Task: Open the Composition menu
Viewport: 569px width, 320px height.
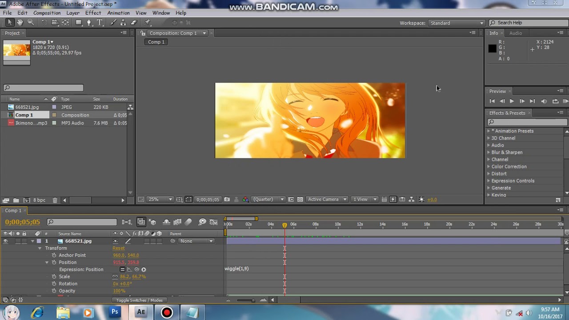Action: [47, 13]
